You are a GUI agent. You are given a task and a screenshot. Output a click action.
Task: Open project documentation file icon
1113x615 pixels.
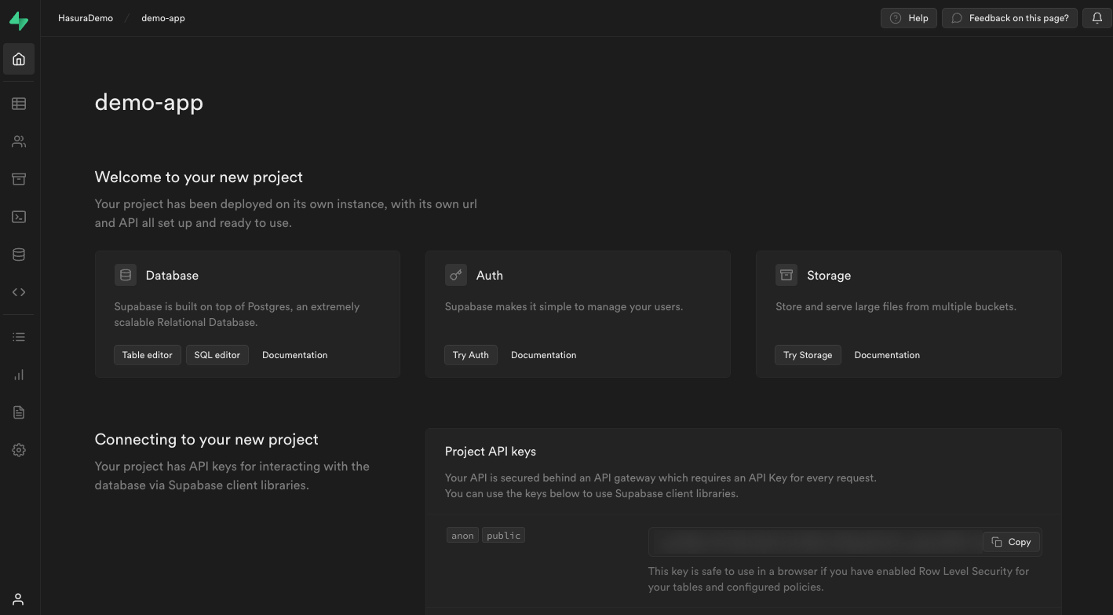pyautogui.click(x=18, y=412)
